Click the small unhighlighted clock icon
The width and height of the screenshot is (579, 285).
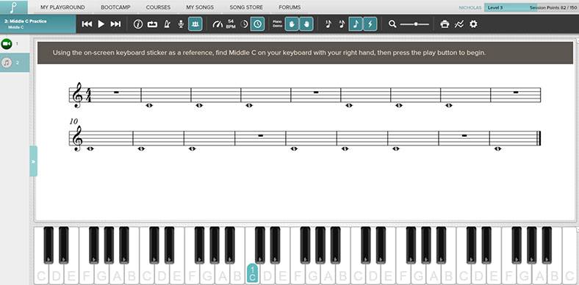click(x=244, y=24)
